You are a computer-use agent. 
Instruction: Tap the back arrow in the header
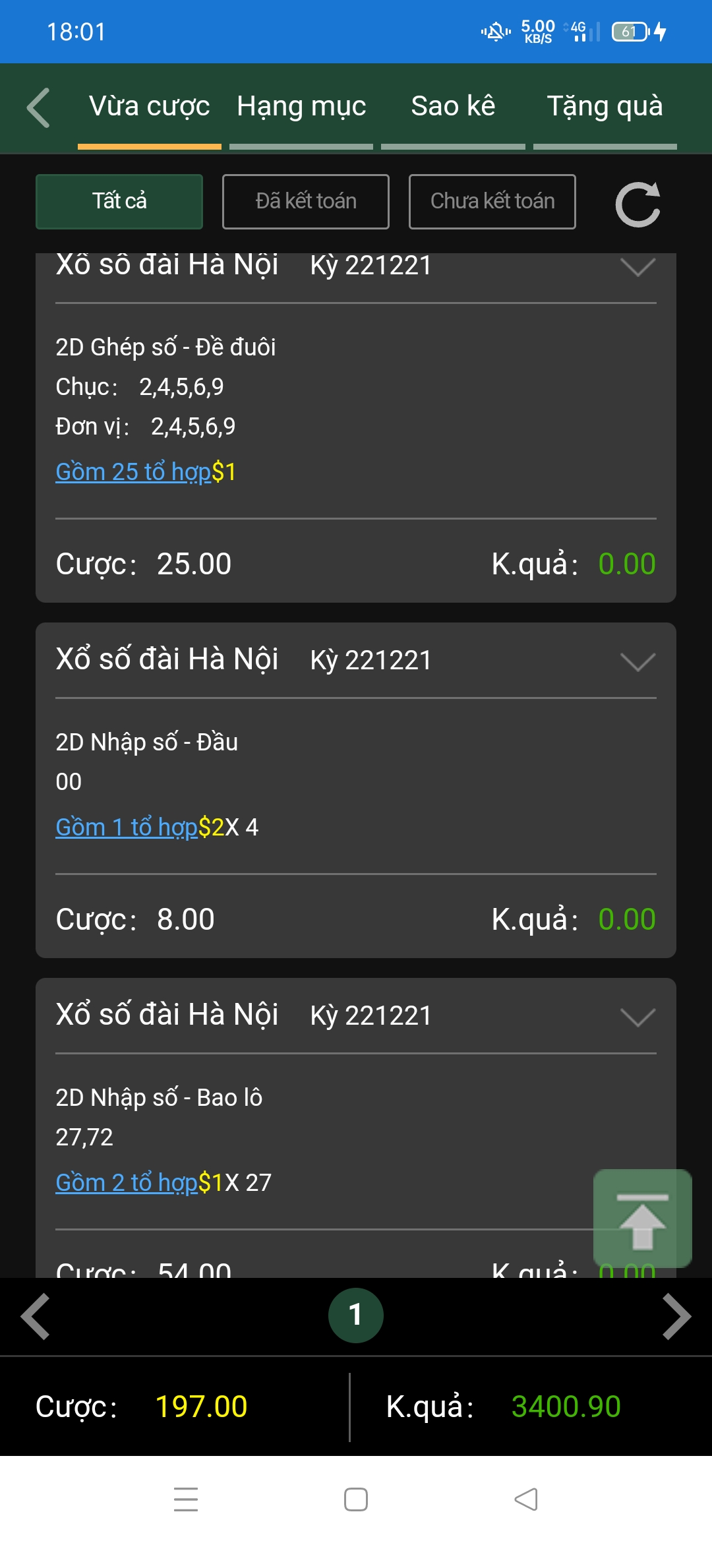(x=38, y=107)
